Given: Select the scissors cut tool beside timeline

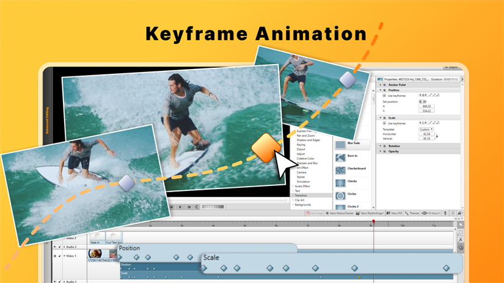Looking at the screenshot, I should coord(461,239).
